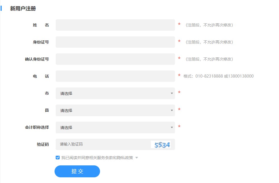
Task: Click the 注册后 hint beside 姓名 field
Action: (209, 25)
